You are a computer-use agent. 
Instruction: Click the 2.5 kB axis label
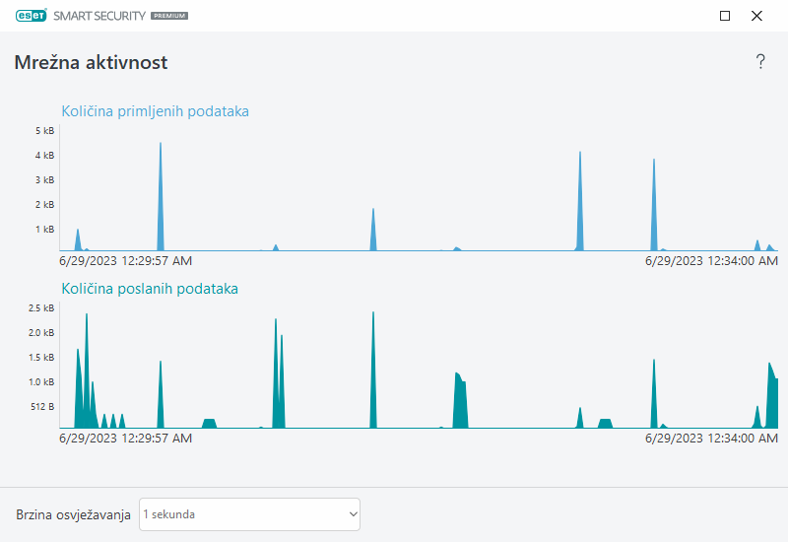40,308
